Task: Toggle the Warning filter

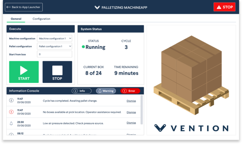Action: pyautogui.click(x=106, y=91)
